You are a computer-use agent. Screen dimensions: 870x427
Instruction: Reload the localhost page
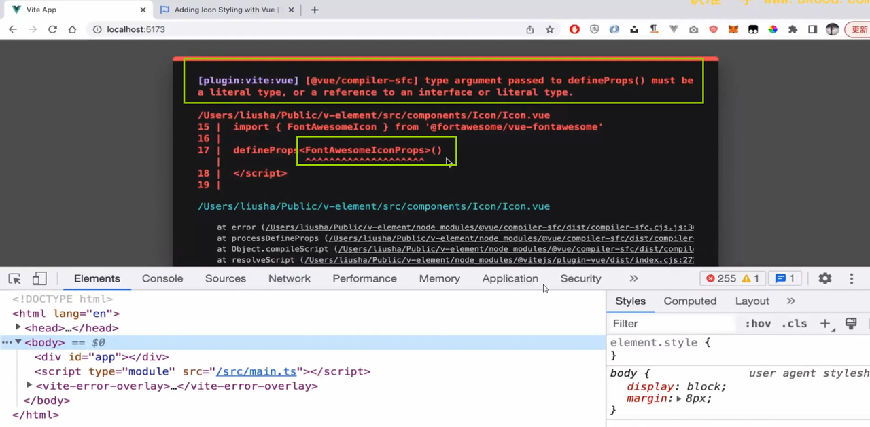pos(52,29)
